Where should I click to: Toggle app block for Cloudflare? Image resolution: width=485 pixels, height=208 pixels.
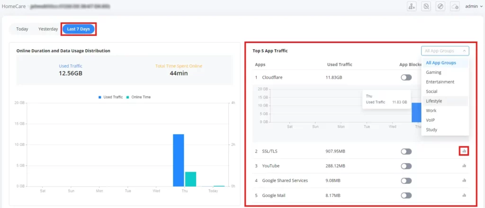pos(406,77)
